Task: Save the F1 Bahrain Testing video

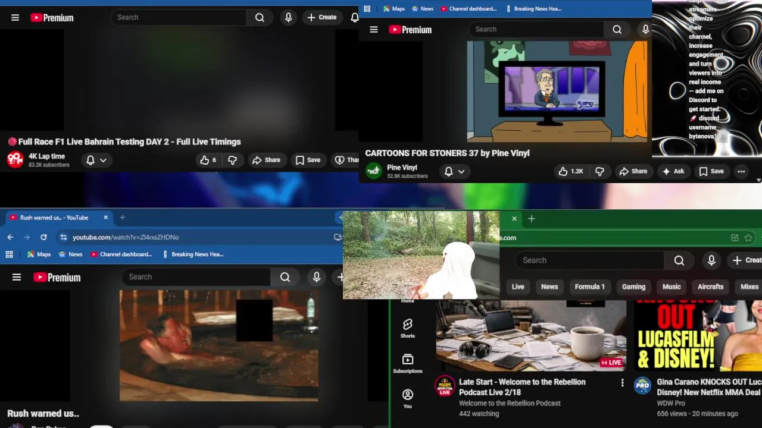Action: click(x=308, y=160)
